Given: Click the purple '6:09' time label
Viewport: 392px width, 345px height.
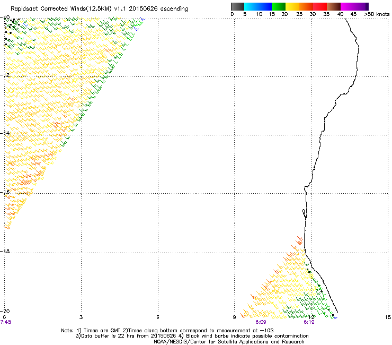Looking at the screenshot, I should 261,322.
